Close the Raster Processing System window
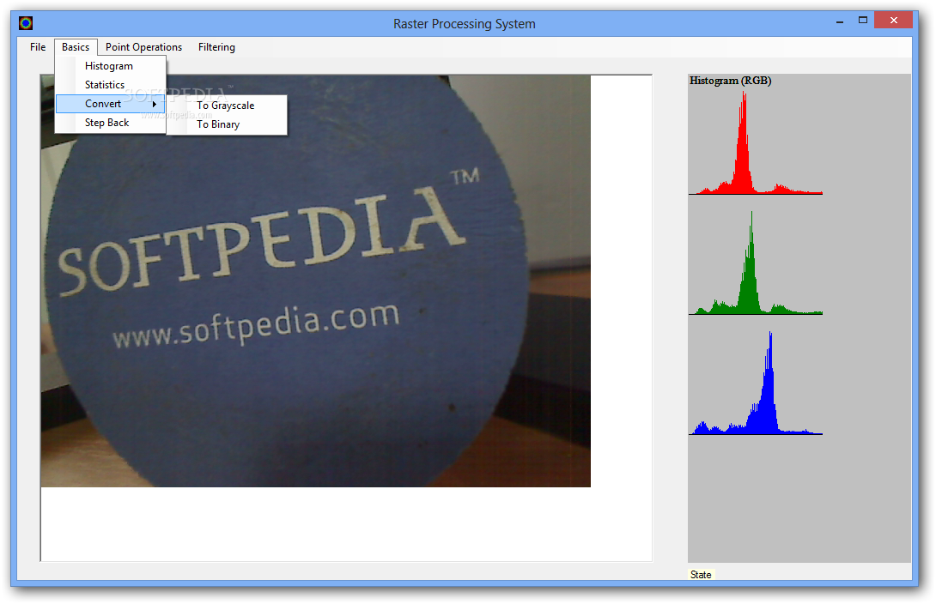Image resolution: width=936 pixels, height=604 pixels. tap(894, 21)
